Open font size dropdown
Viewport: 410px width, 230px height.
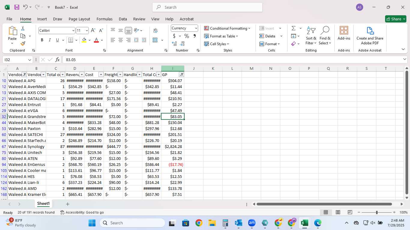tap(87, 31)
